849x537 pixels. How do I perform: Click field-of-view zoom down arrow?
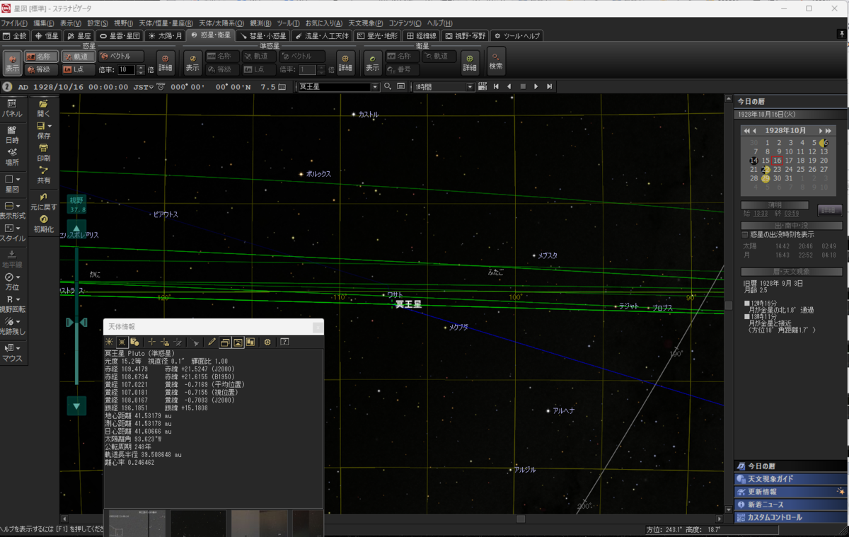point(76,405)
